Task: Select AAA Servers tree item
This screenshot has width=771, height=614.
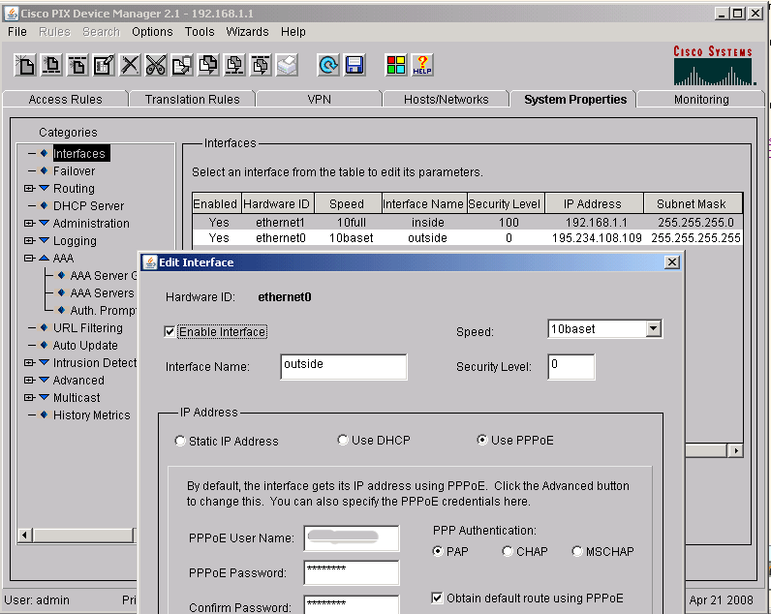Action: click(x=102, y=293)
